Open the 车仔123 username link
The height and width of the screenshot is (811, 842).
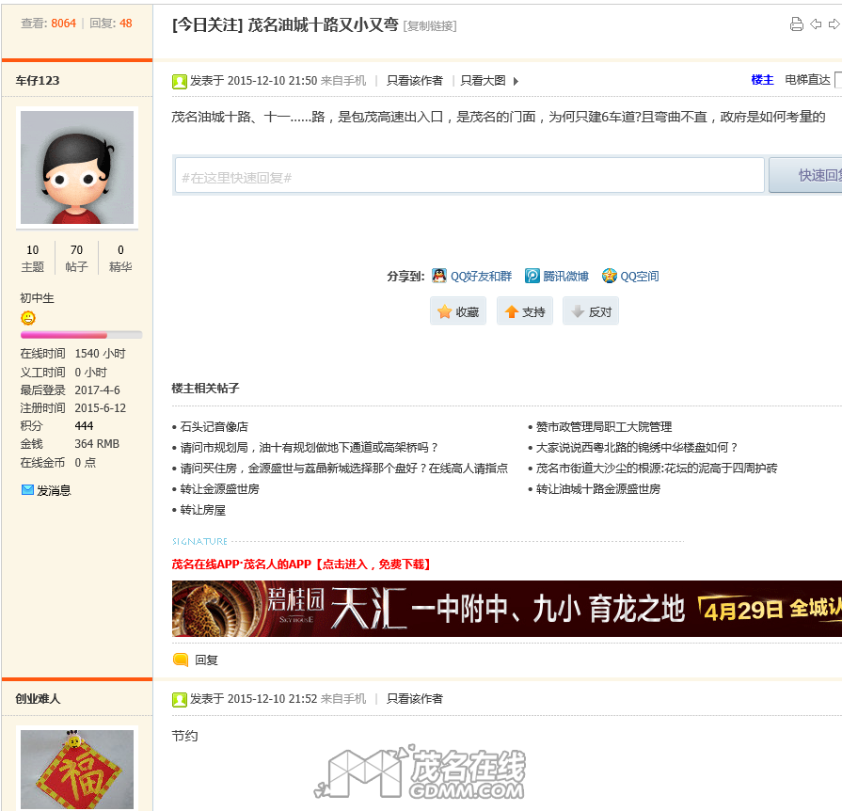click(38, 81)
